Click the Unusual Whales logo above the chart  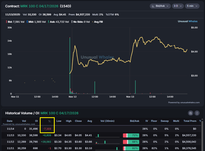click(x=187, y=21)
